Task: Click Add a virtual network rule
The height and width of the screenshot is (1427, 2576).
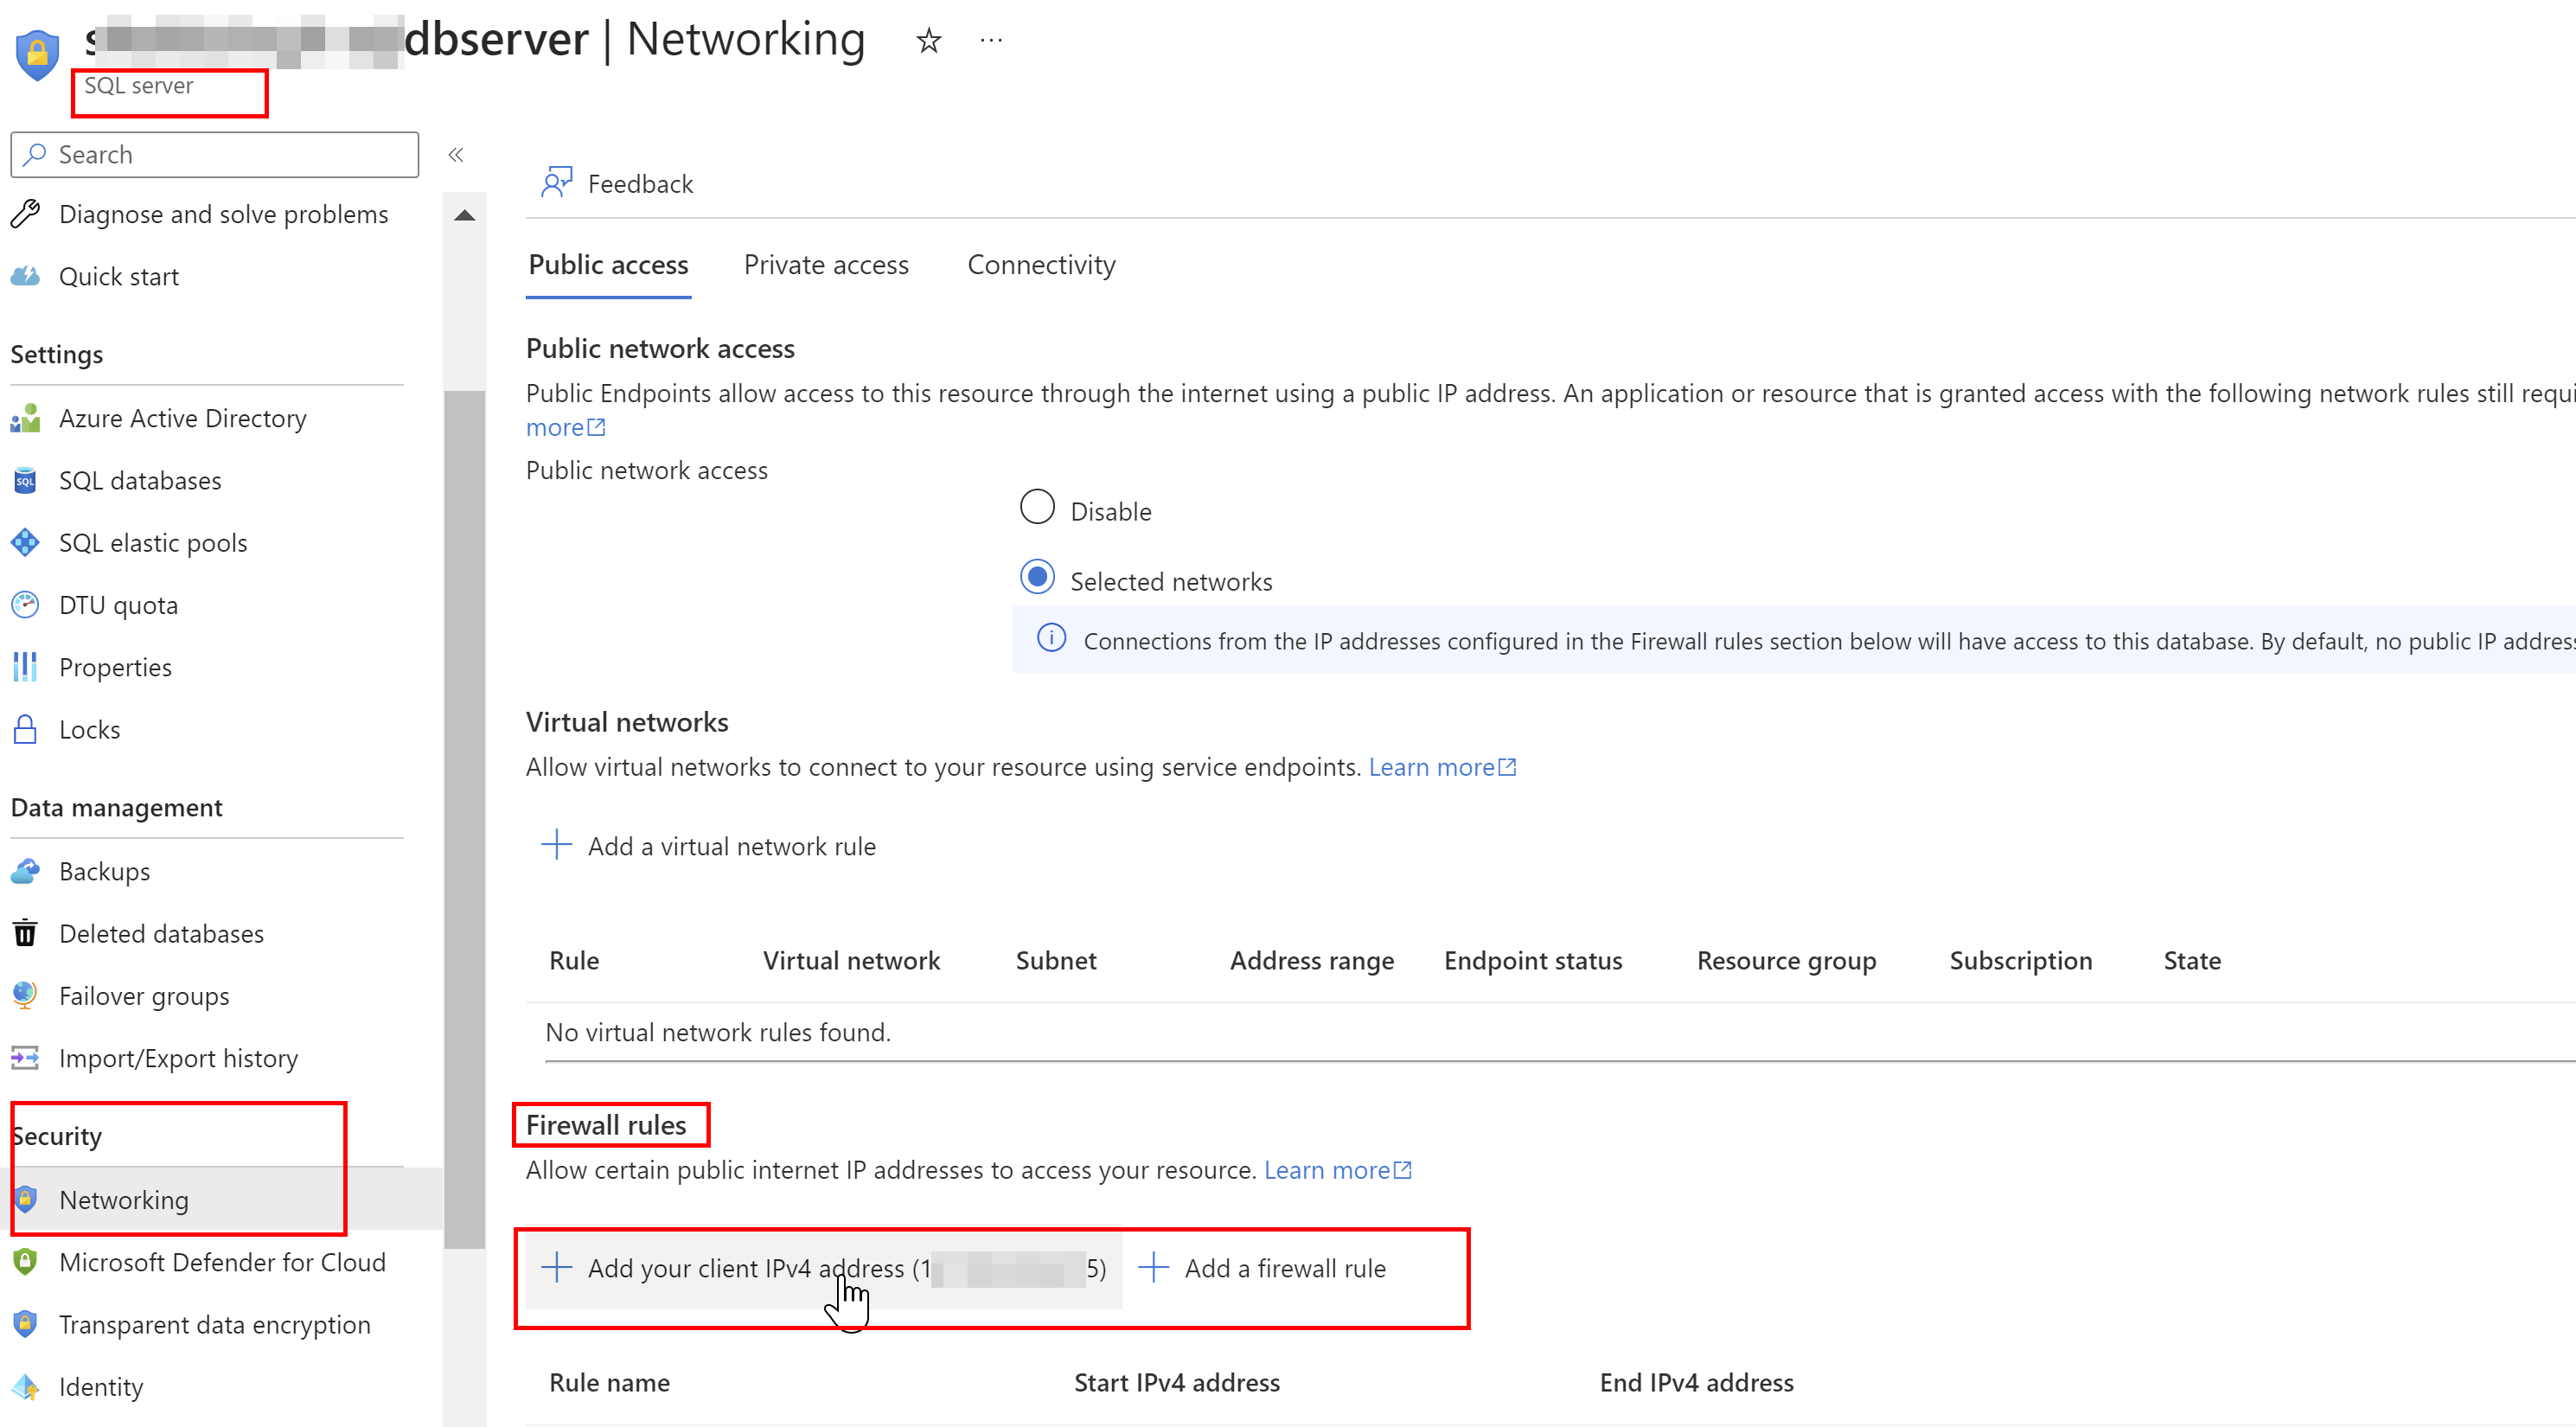Action: coord(709,846)
